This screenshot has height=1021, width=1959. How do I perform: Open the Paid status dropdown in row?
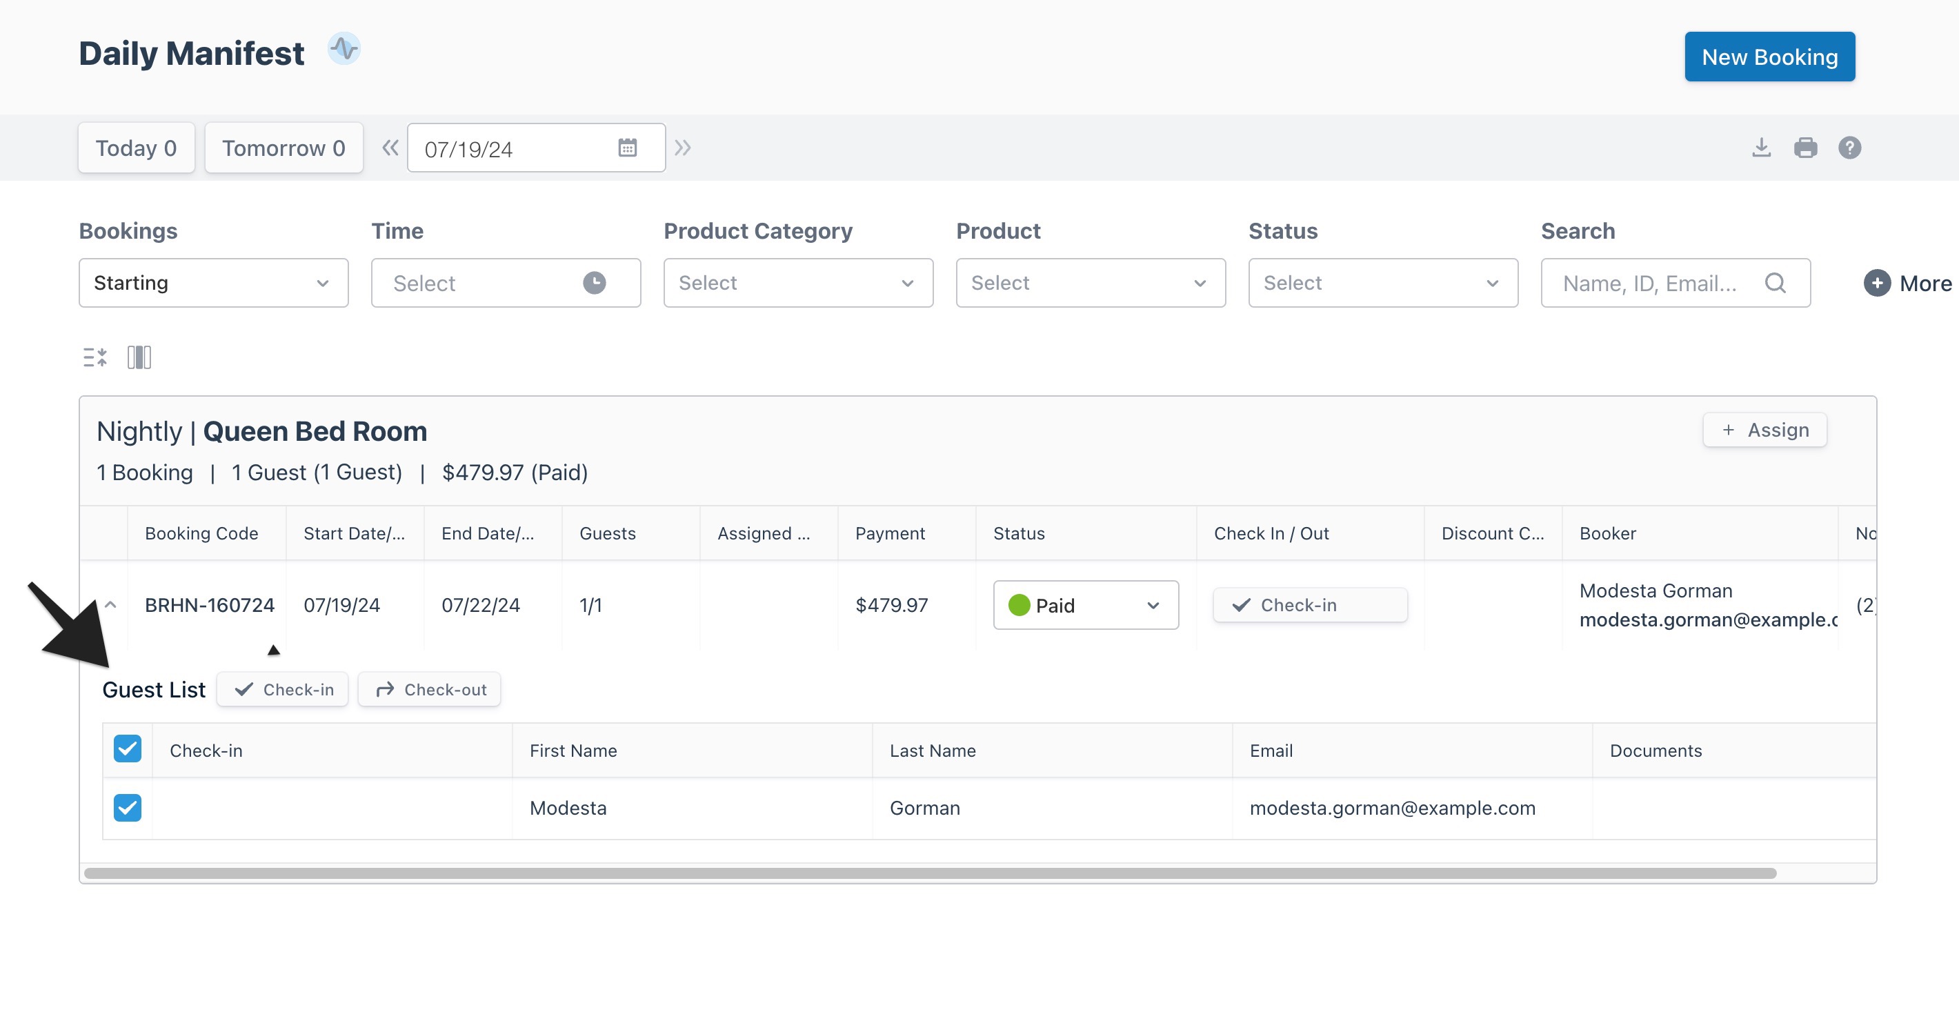(x=1086, y=605)
